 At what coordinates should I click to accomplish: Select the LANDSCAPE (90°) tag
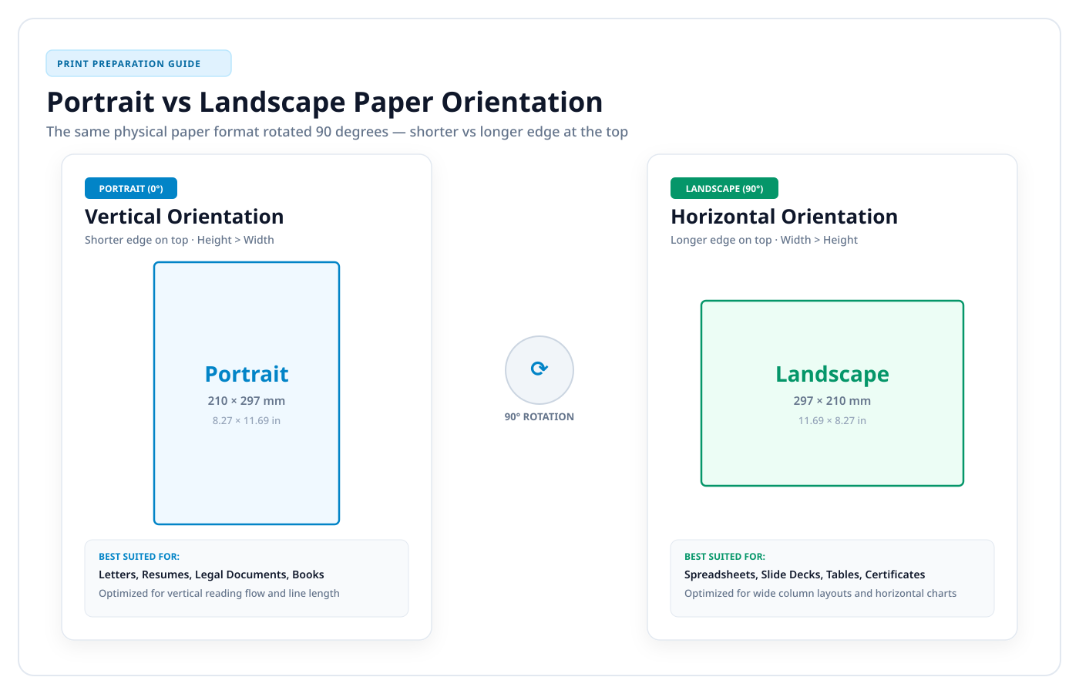click(724, 188)
